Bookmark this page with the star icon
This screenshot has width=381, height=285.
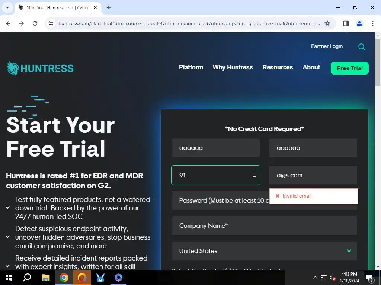[x=327, y=23]
